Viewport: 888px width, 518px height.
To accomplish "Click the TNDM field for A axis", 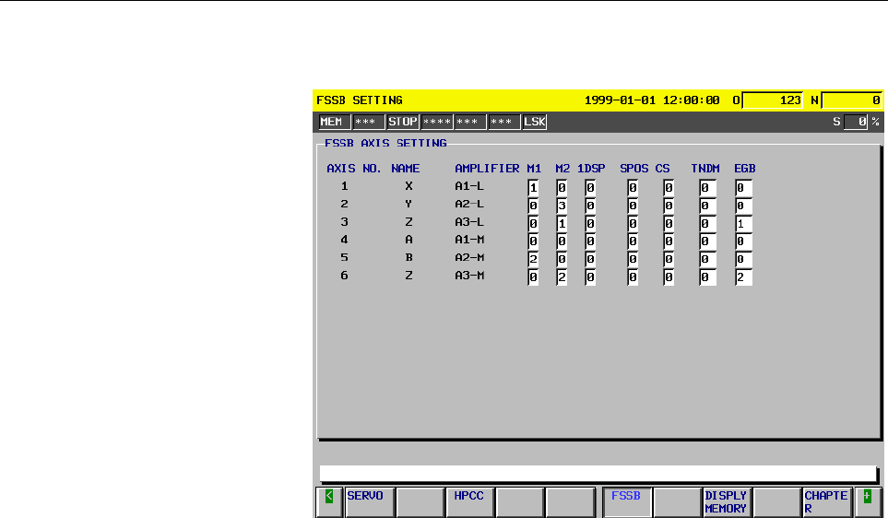I will 708,241.
